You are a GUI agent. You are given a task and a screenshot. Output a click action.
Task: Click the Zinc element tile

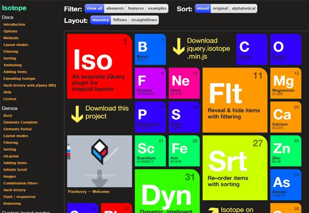(286, 151)
